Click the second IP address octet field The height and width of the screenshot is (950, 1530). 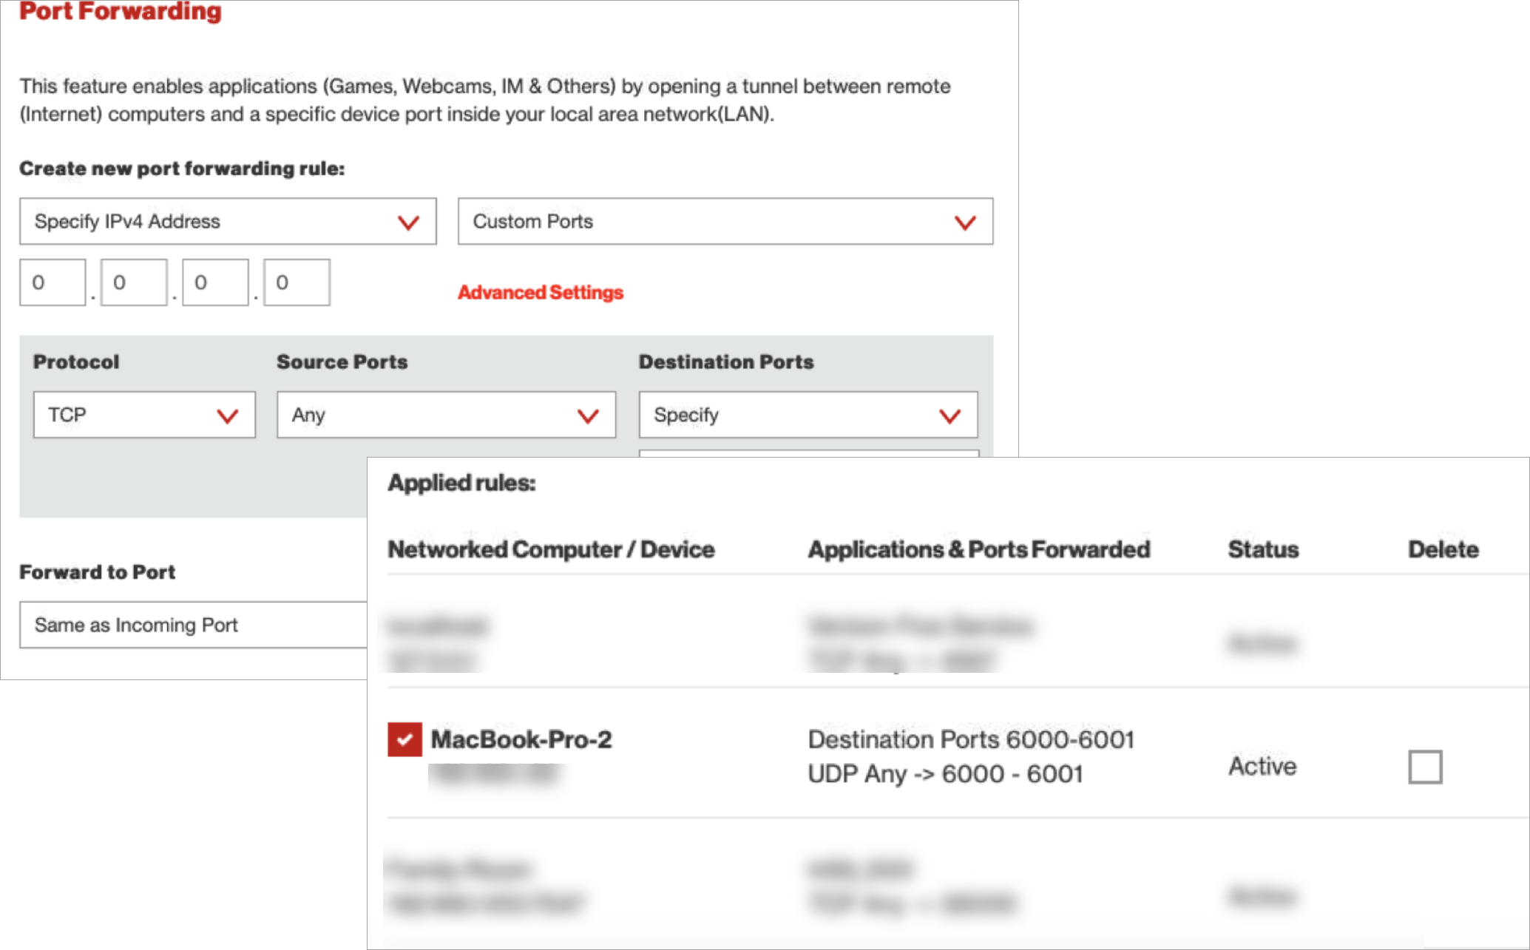[x=134, y=282]
